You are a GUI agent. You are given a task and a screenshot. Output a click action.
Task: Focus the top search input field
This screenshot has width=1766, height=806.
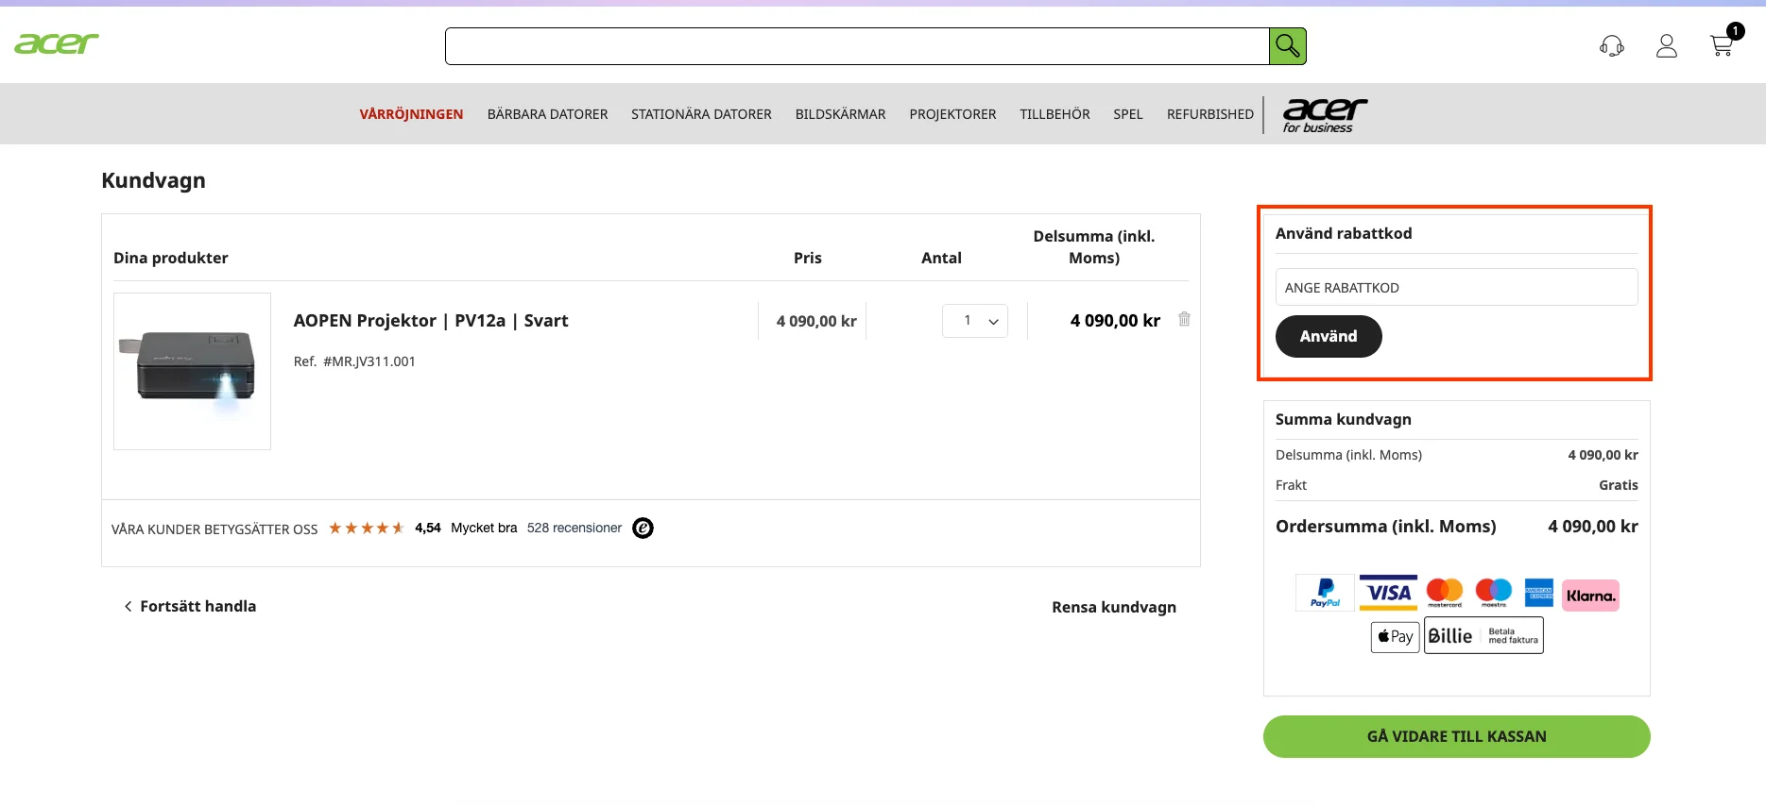(857, 46)
